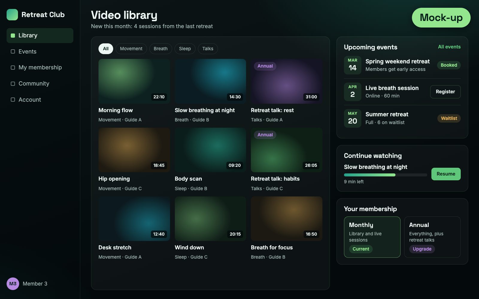Image resolution: width=479 pixels, height=299 pixels.
Task: Open the Wind down video thumbnail
Action: pyautogui.click(x=210, y=219)
